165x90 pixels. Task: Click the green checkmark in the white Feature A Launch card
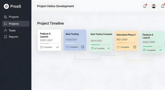coord(57,47)
